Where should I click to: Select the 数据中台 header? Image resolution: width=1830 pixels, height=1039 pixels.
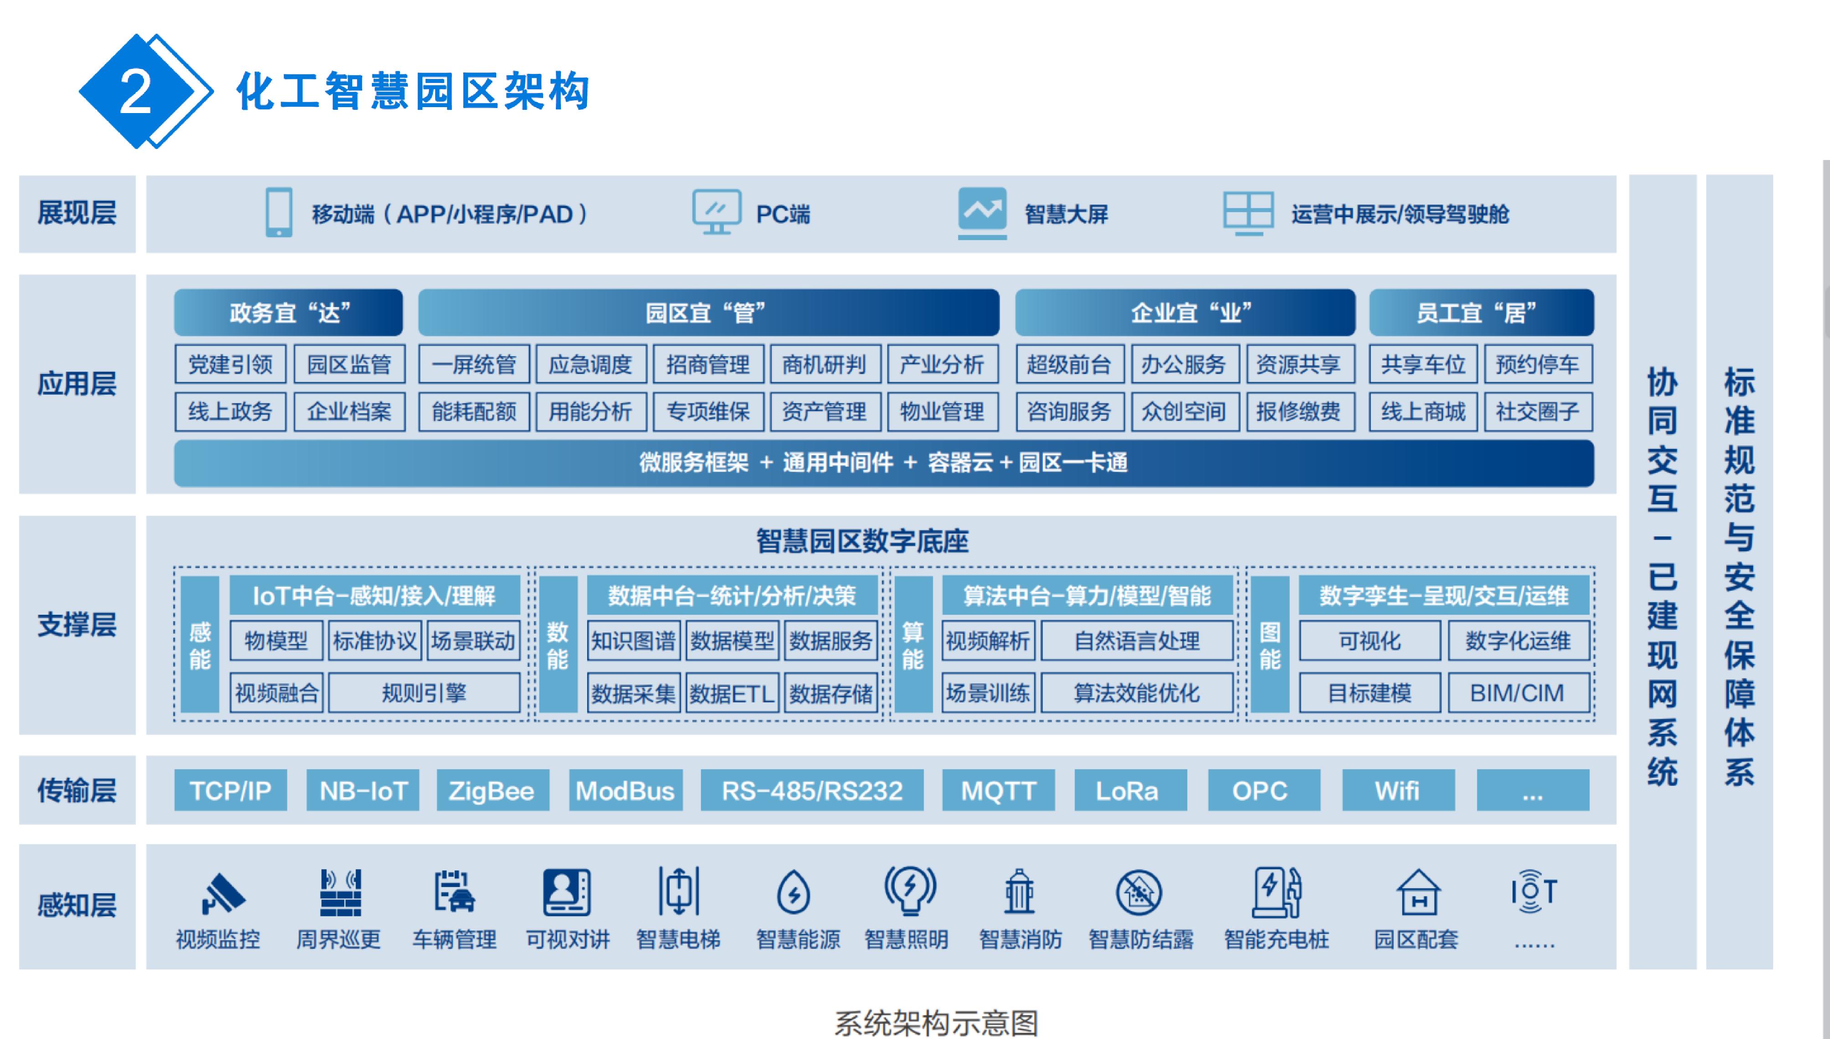click(x=732, y=595)
